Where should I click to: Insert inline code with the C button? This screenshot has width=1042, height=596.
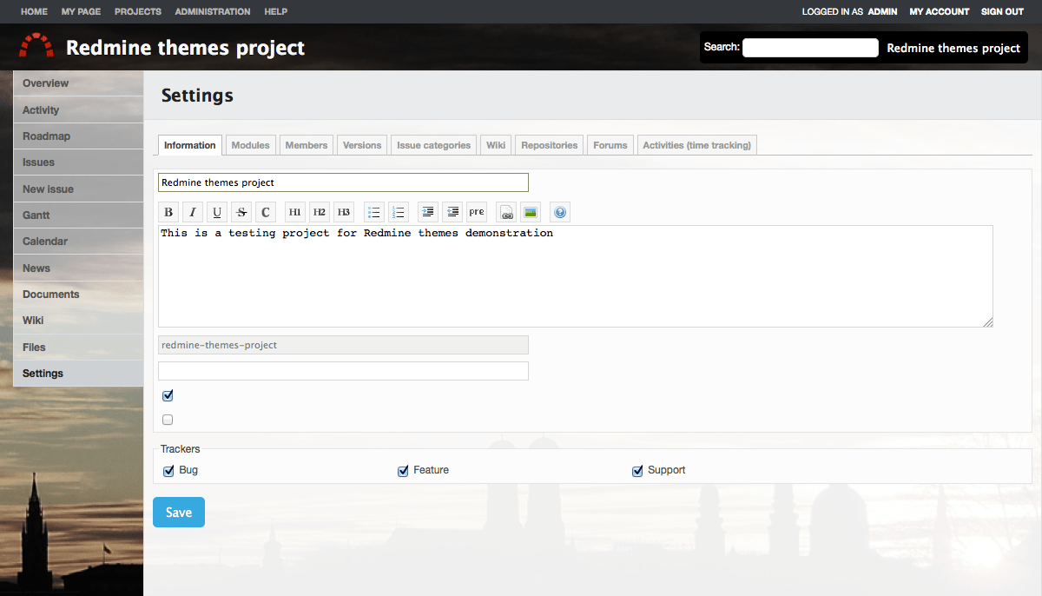pos(266,212)
